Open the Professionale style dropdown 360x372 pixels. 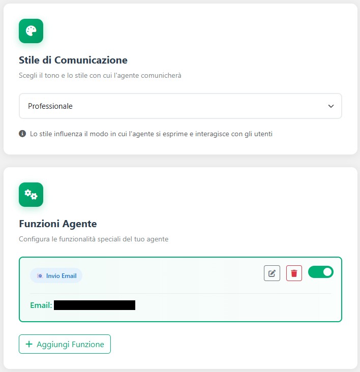(180, 106)
